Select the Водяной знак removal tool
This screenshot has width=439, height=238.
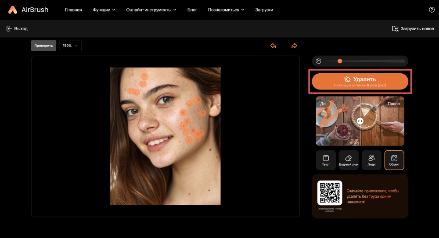(349, 160)
